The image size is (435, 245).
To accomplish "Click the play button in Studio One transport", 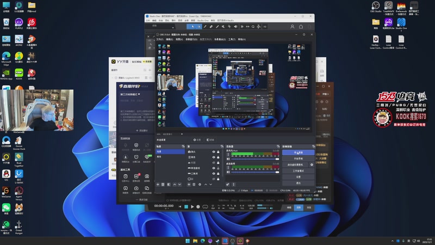I will (x=192, y=207).
